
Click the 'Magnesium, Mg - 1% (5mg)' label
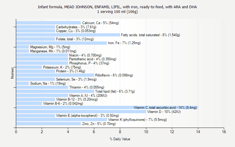[50, 47]
